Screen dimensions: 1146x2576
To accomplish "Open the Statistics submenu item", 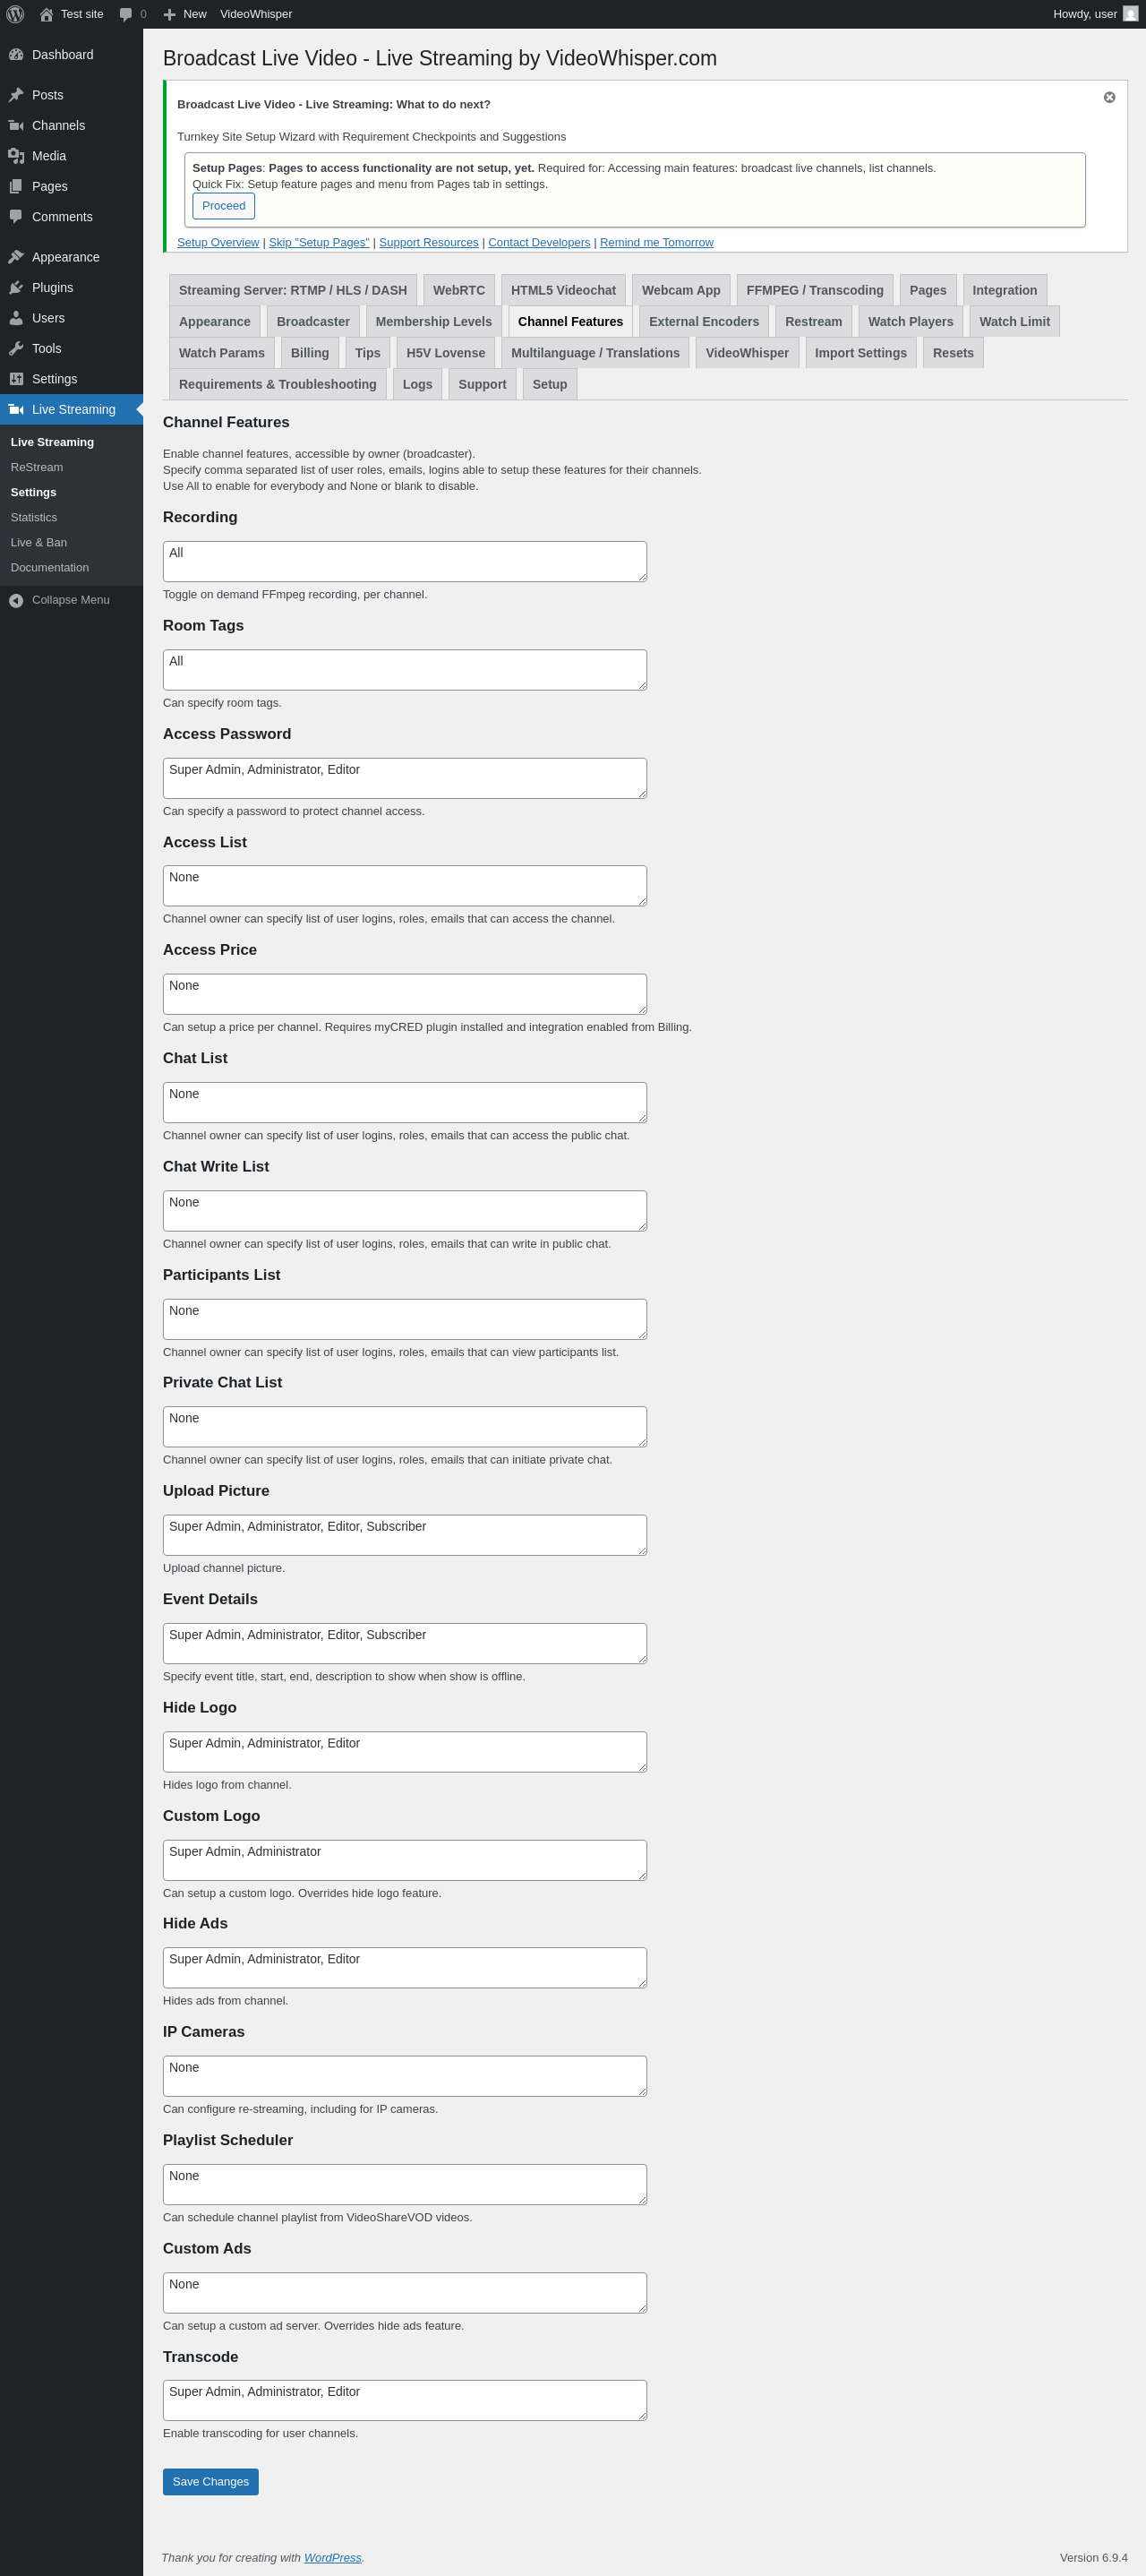I will point(34,517).
